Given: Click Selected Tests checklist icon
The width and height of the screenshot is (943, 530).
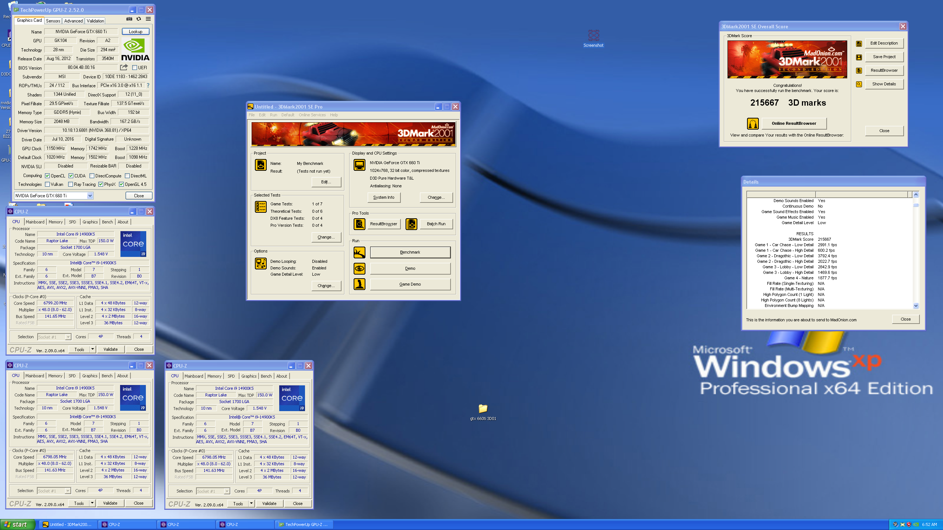Looking at the screenshot, I should click(x=261, y=207).
